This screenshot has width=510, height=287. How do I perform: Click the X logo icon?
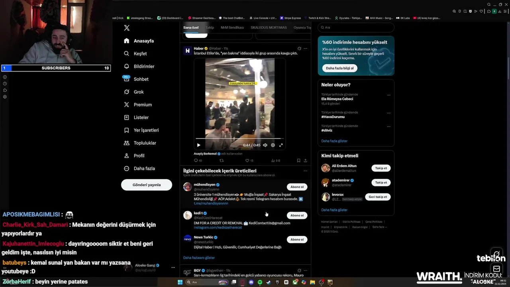coord(127,28)
